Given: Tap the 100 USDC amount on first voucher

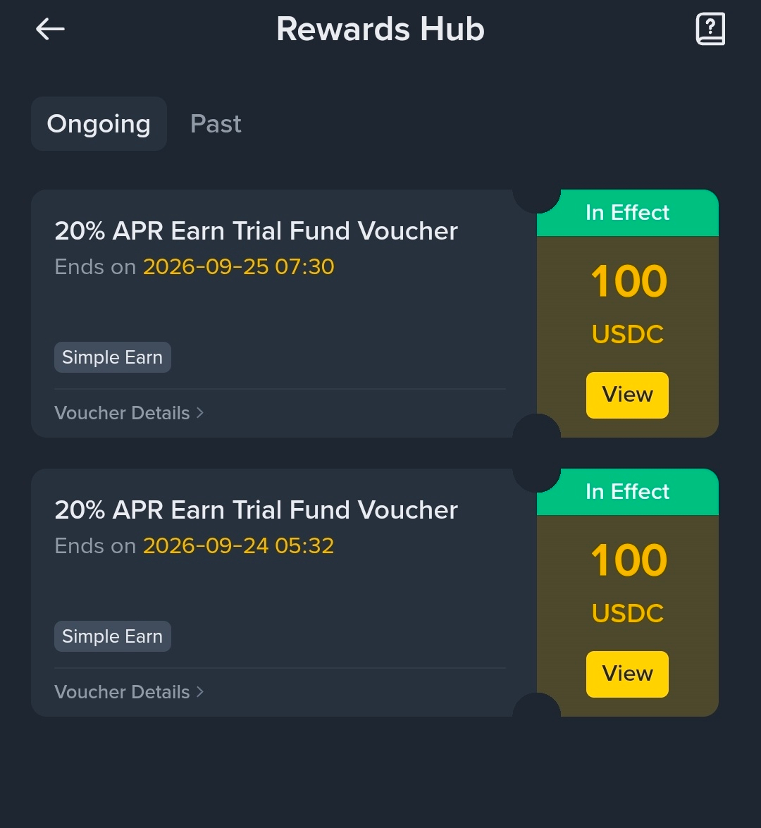Looking at the screenshot, I should pyautogui.click(x=628, y=304).
